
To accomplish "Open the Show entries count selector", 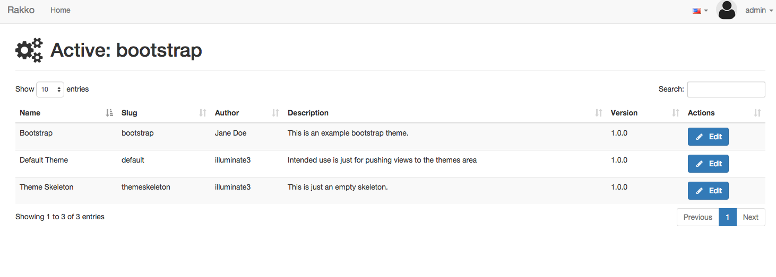I will pyautogui.click(x=50, y=90).
